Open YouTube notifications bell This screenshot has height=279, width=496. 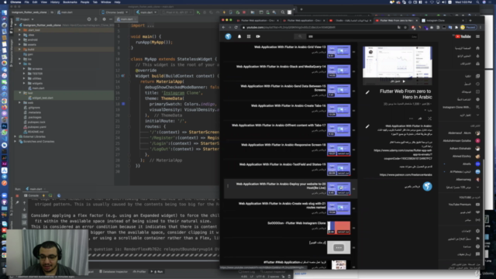(x=239, y=36)
